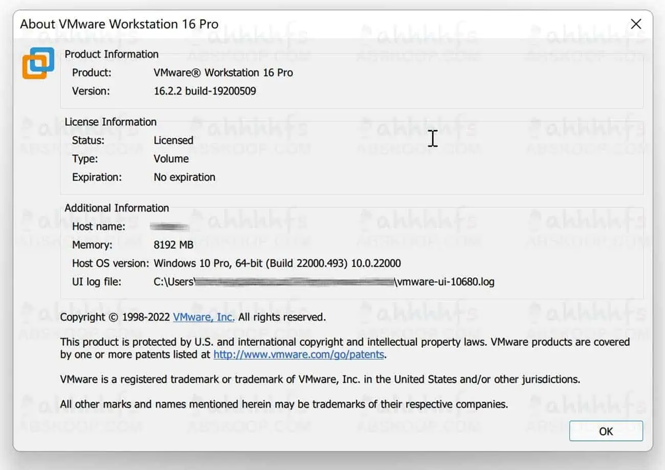Click the VMware Workstation 16 Pro product name

tap(224, 73)
